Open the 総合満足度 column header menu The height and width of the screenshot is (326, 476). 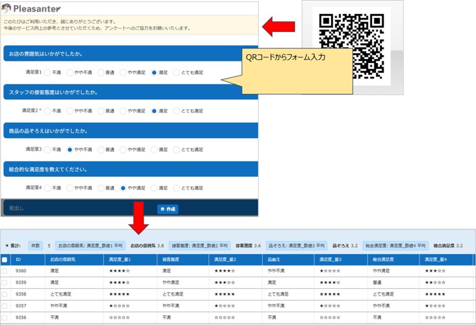click(x=383, y=259)
